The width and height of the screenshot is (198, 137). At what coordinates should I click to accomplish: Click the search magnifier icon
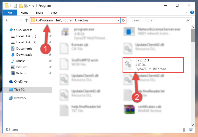point(188,20)
